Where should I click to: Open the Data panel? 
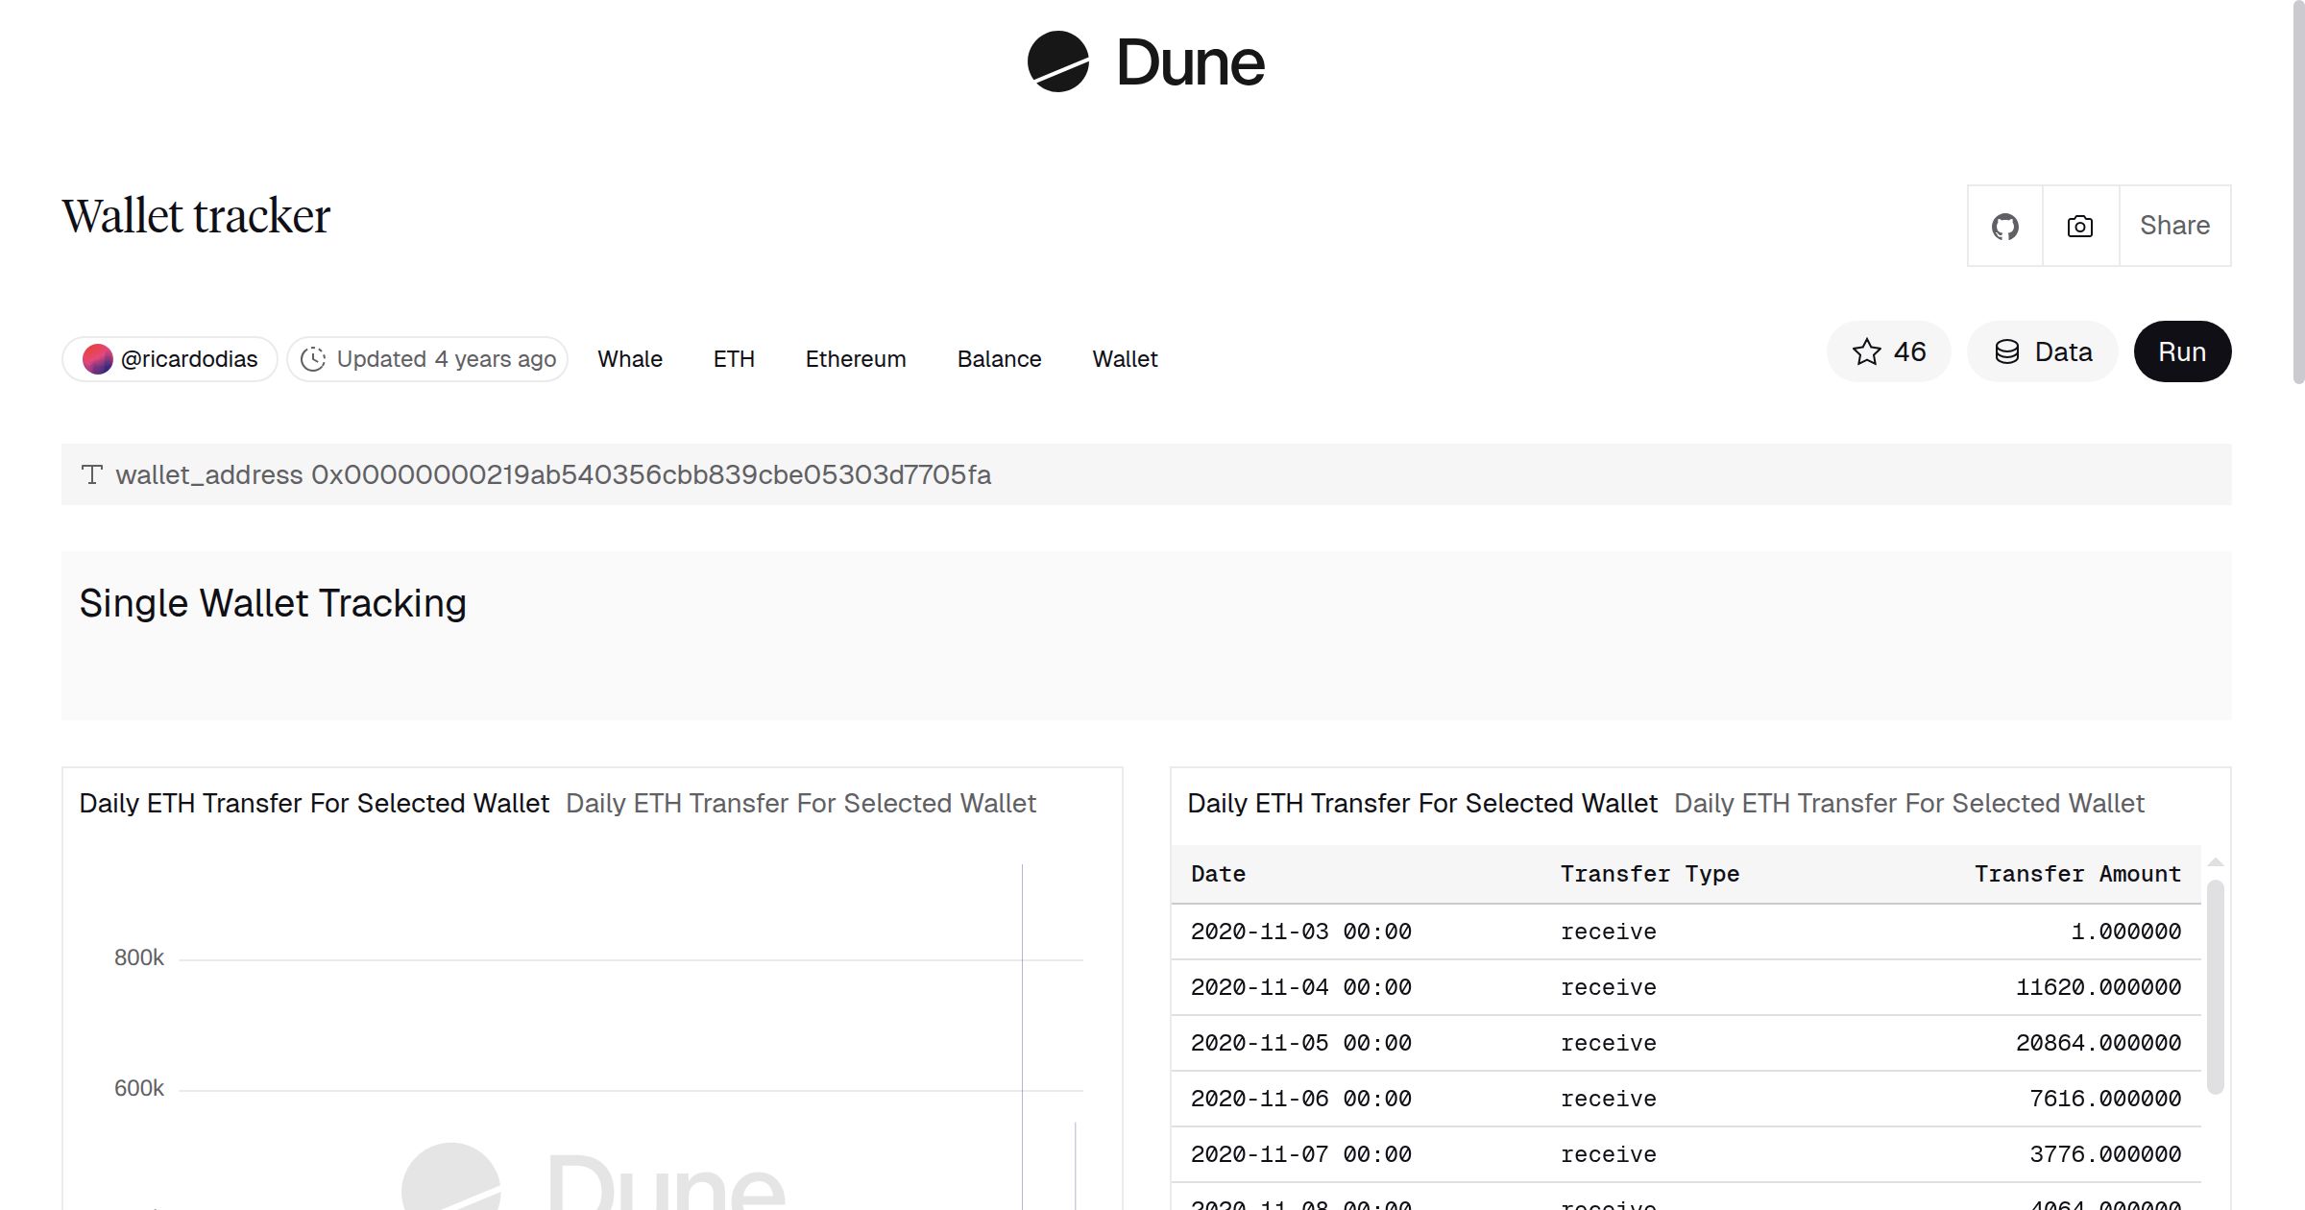(2042, 351)
